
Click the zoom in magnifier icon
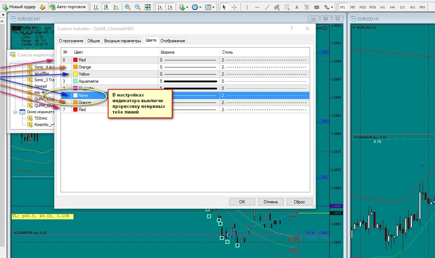pos(128,7)
